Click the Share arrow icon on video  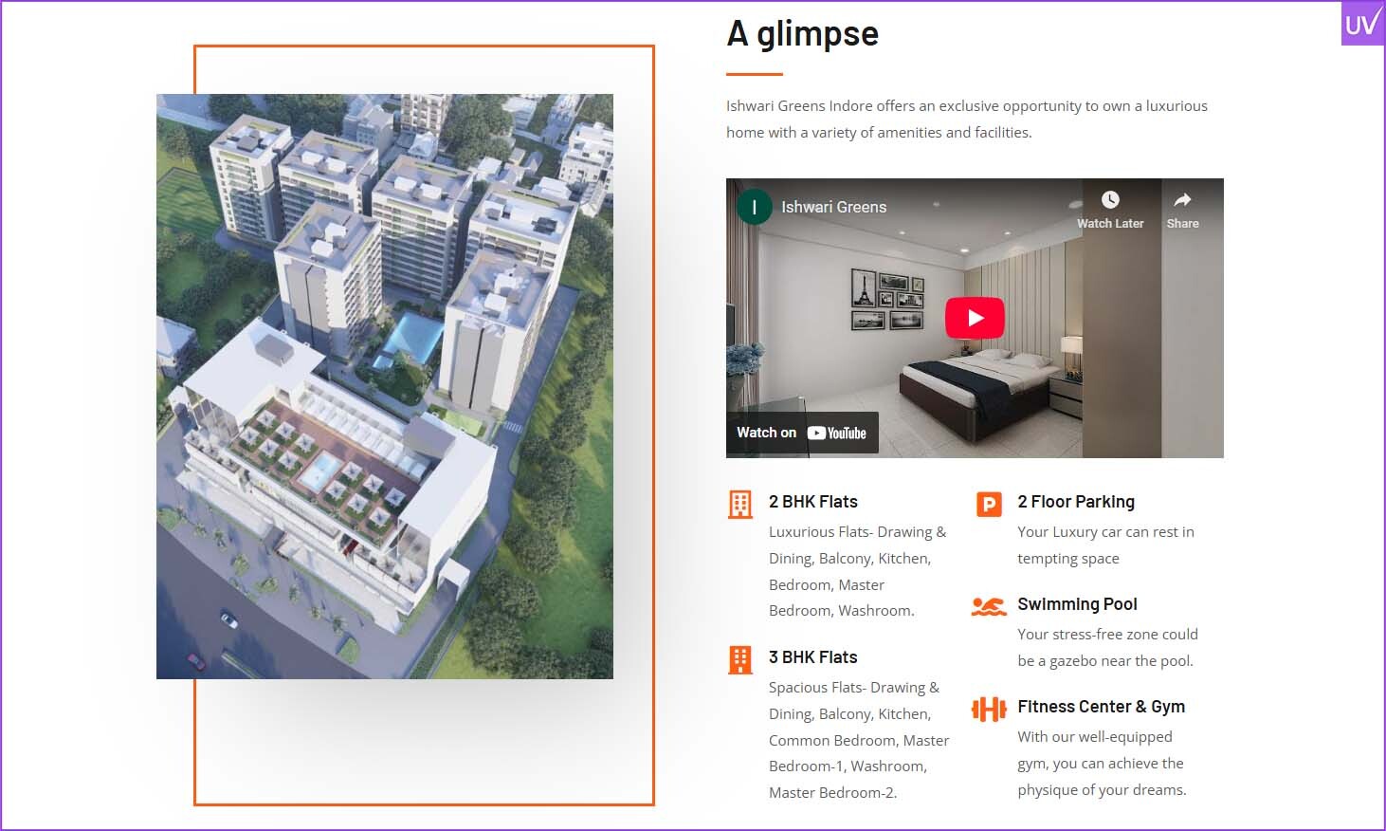tap(1182, 199)
